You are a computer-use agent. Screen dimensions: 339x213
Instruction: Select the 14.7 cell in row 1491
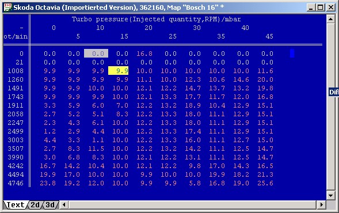[x=193, y=88]
